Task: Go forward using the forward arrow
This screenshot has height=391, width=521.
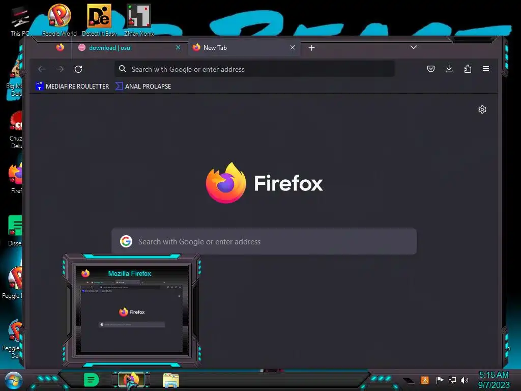Action: [60, 69]
